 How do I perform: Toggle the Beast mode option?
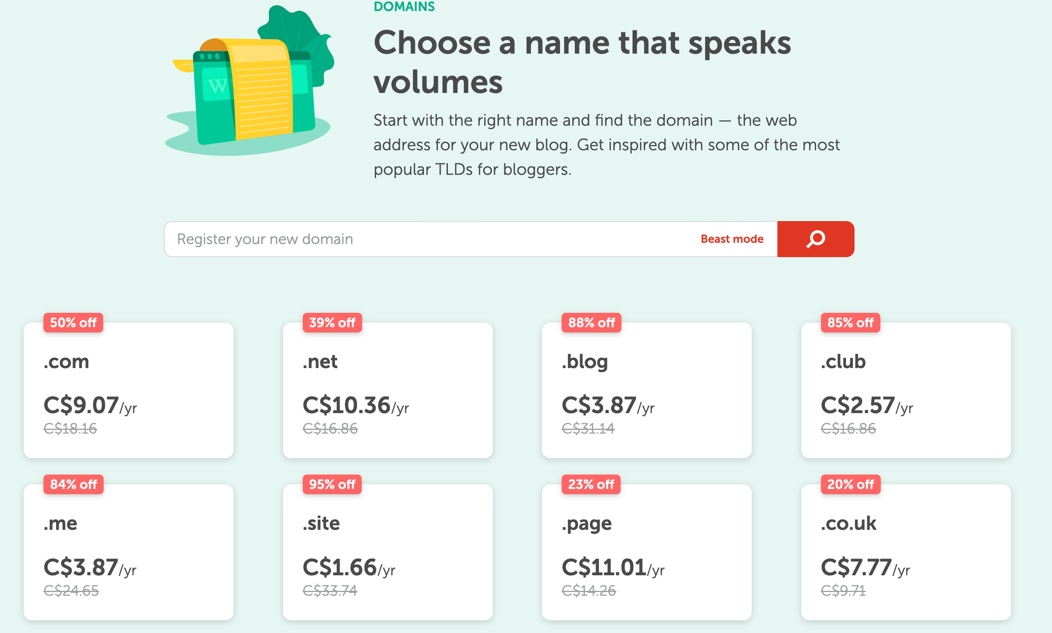[732, 240]
